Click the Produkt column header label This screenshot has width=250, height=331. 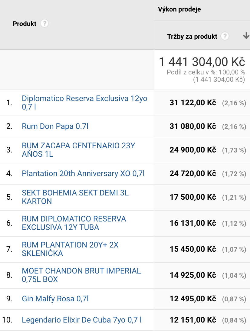click(x=25, y=24)
